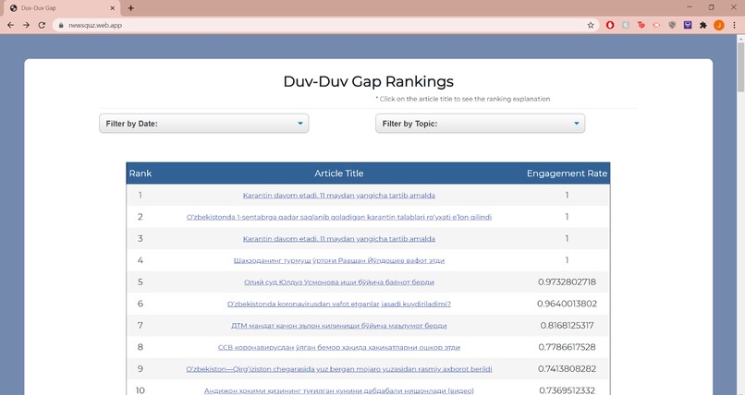Open rank 4 article Шаҳзоданинг турмуш ўртоғи
The height and width of the screenshot is (395, 745).
(x=339, y=260)
